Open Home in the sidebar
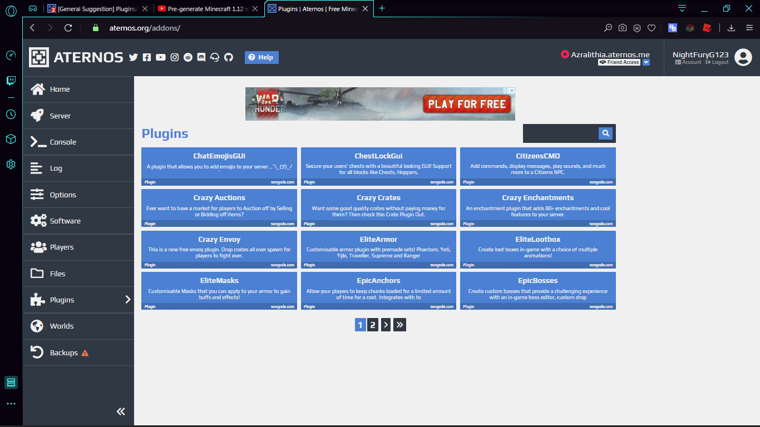 (78, 90)
